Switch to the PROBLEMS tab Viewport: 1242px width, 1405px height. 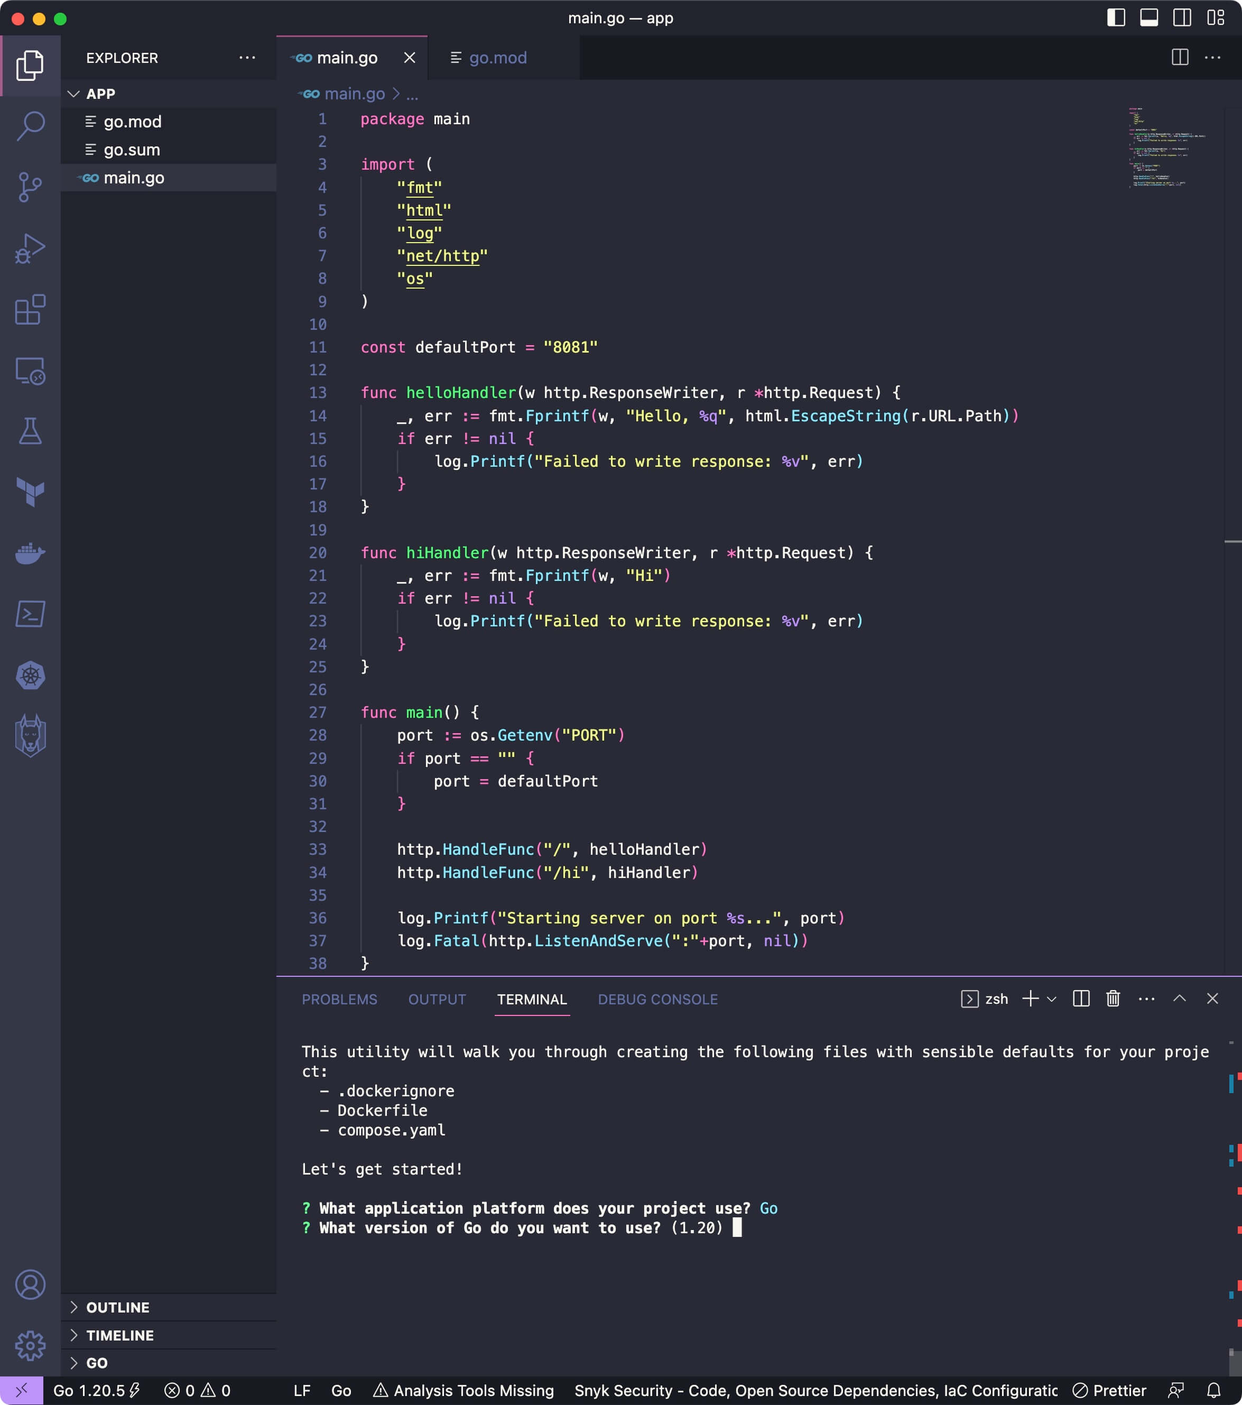coord(339,999)
